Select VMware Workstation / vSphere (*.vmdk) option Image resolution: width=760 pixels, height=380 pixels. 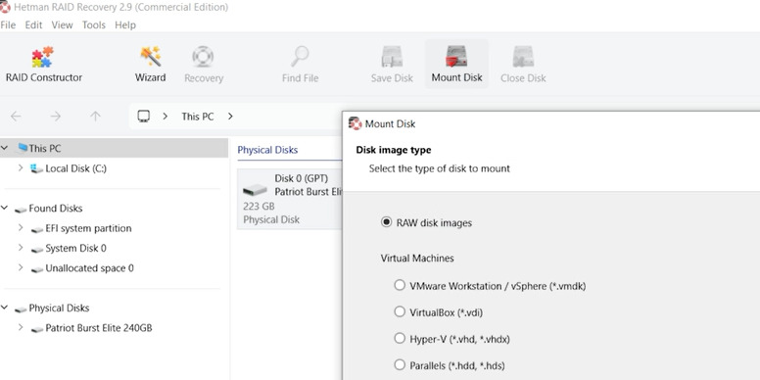(x=400, y=285)
